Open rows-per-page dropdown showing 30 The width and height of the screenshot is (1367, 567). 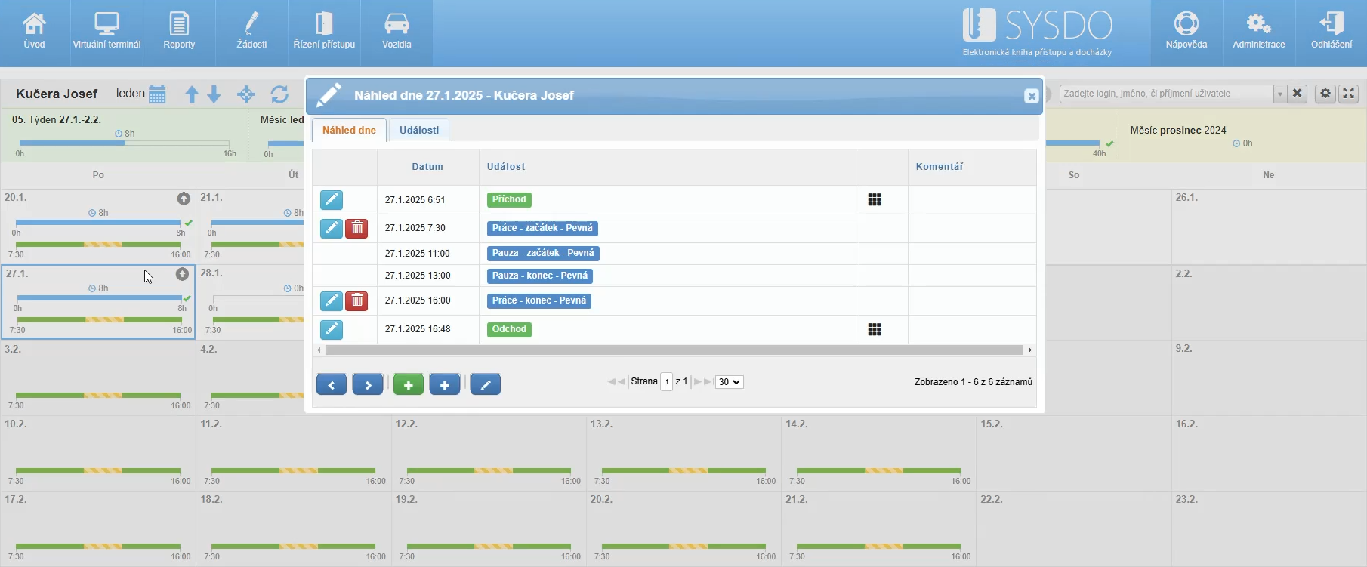[730, 382]
